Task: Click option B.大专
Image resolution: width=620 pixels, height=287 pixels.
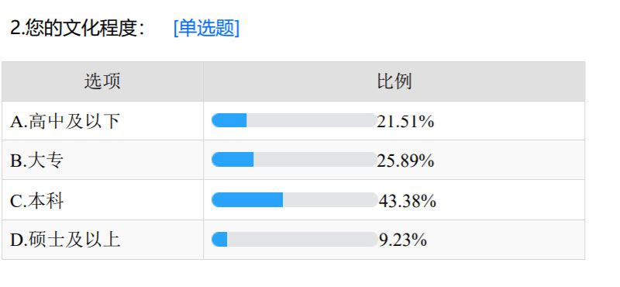Action: [36, 161]
